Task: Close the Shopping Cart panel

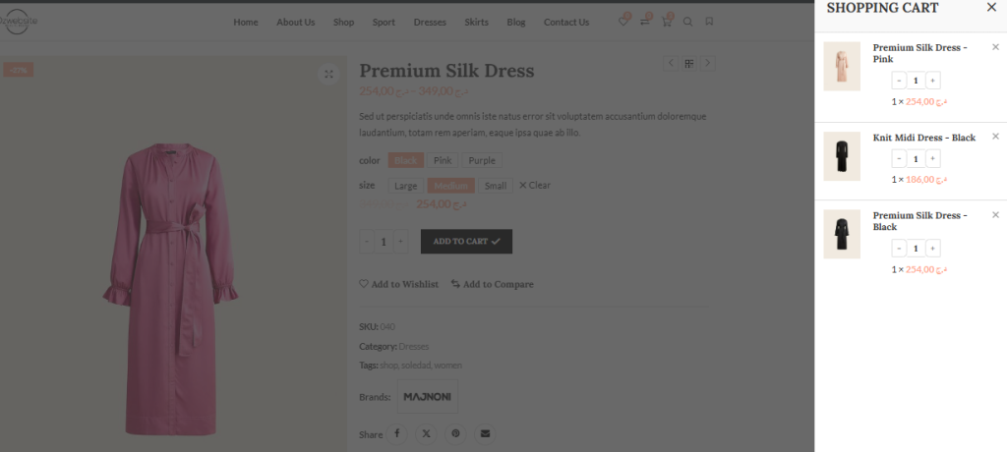Action: [991, 8]
